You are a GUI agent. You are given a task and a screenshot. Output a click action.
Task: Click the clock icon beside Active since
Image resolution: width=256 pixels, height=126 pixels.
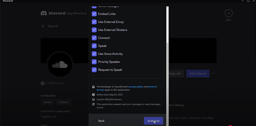pos(94,94)
